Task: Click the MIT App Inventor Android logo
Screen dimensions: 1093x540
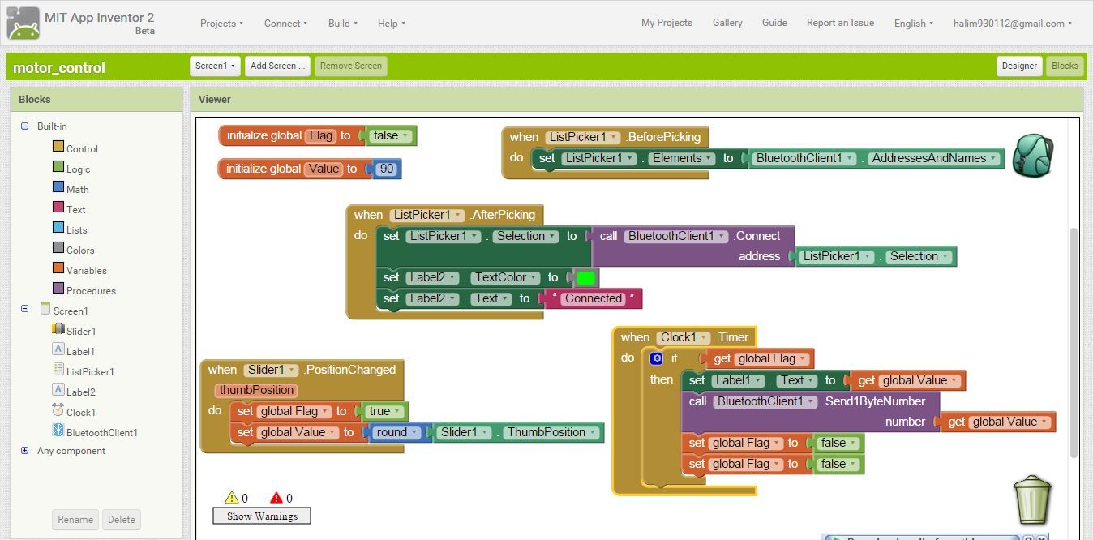Action: coord(23,23)
